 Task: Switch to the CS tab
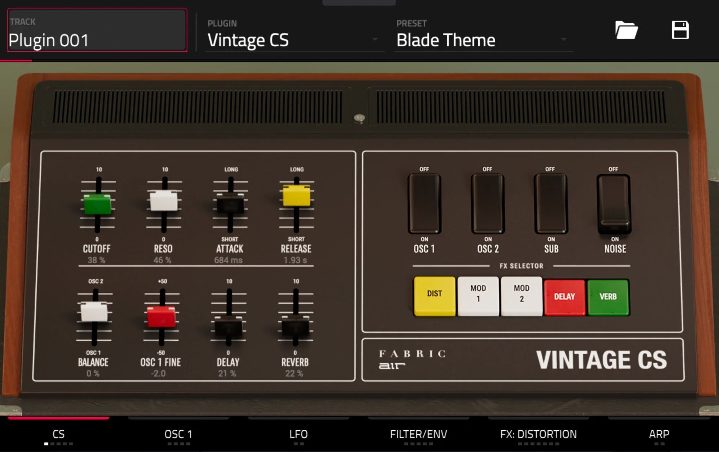[58, 435]
